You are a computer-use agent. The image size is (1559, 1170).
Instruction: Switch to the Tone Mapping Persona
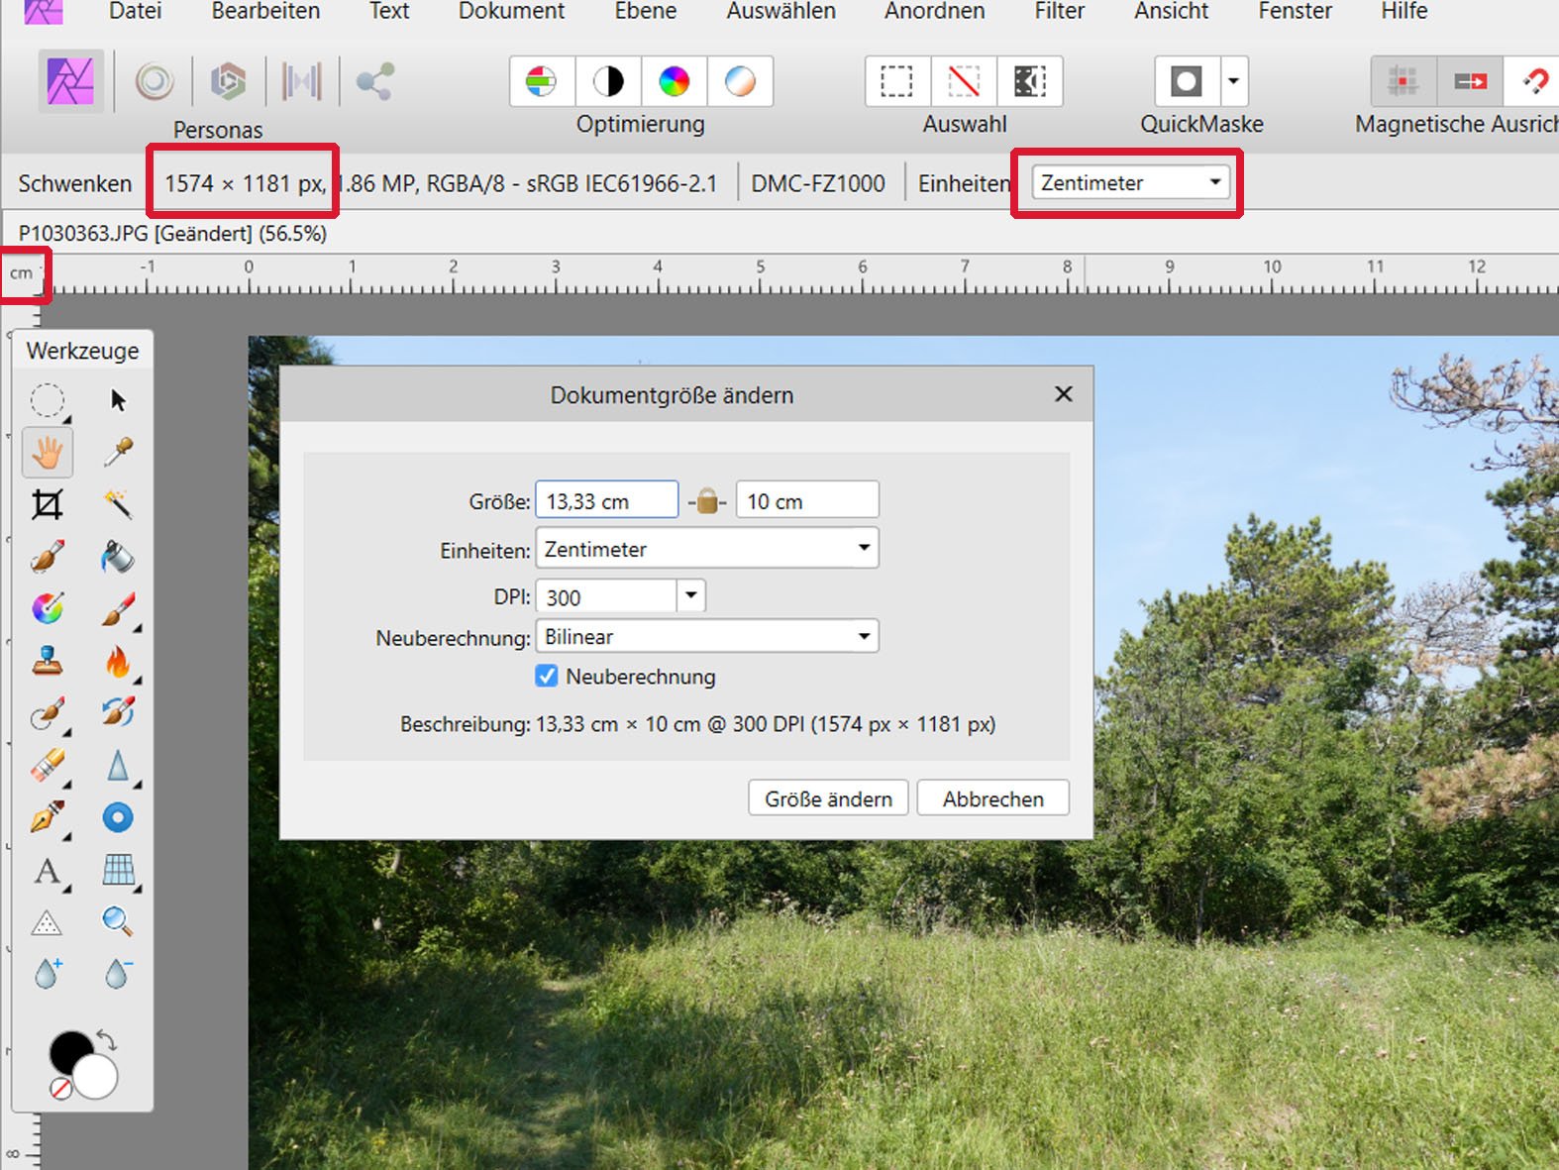point(302,81)
